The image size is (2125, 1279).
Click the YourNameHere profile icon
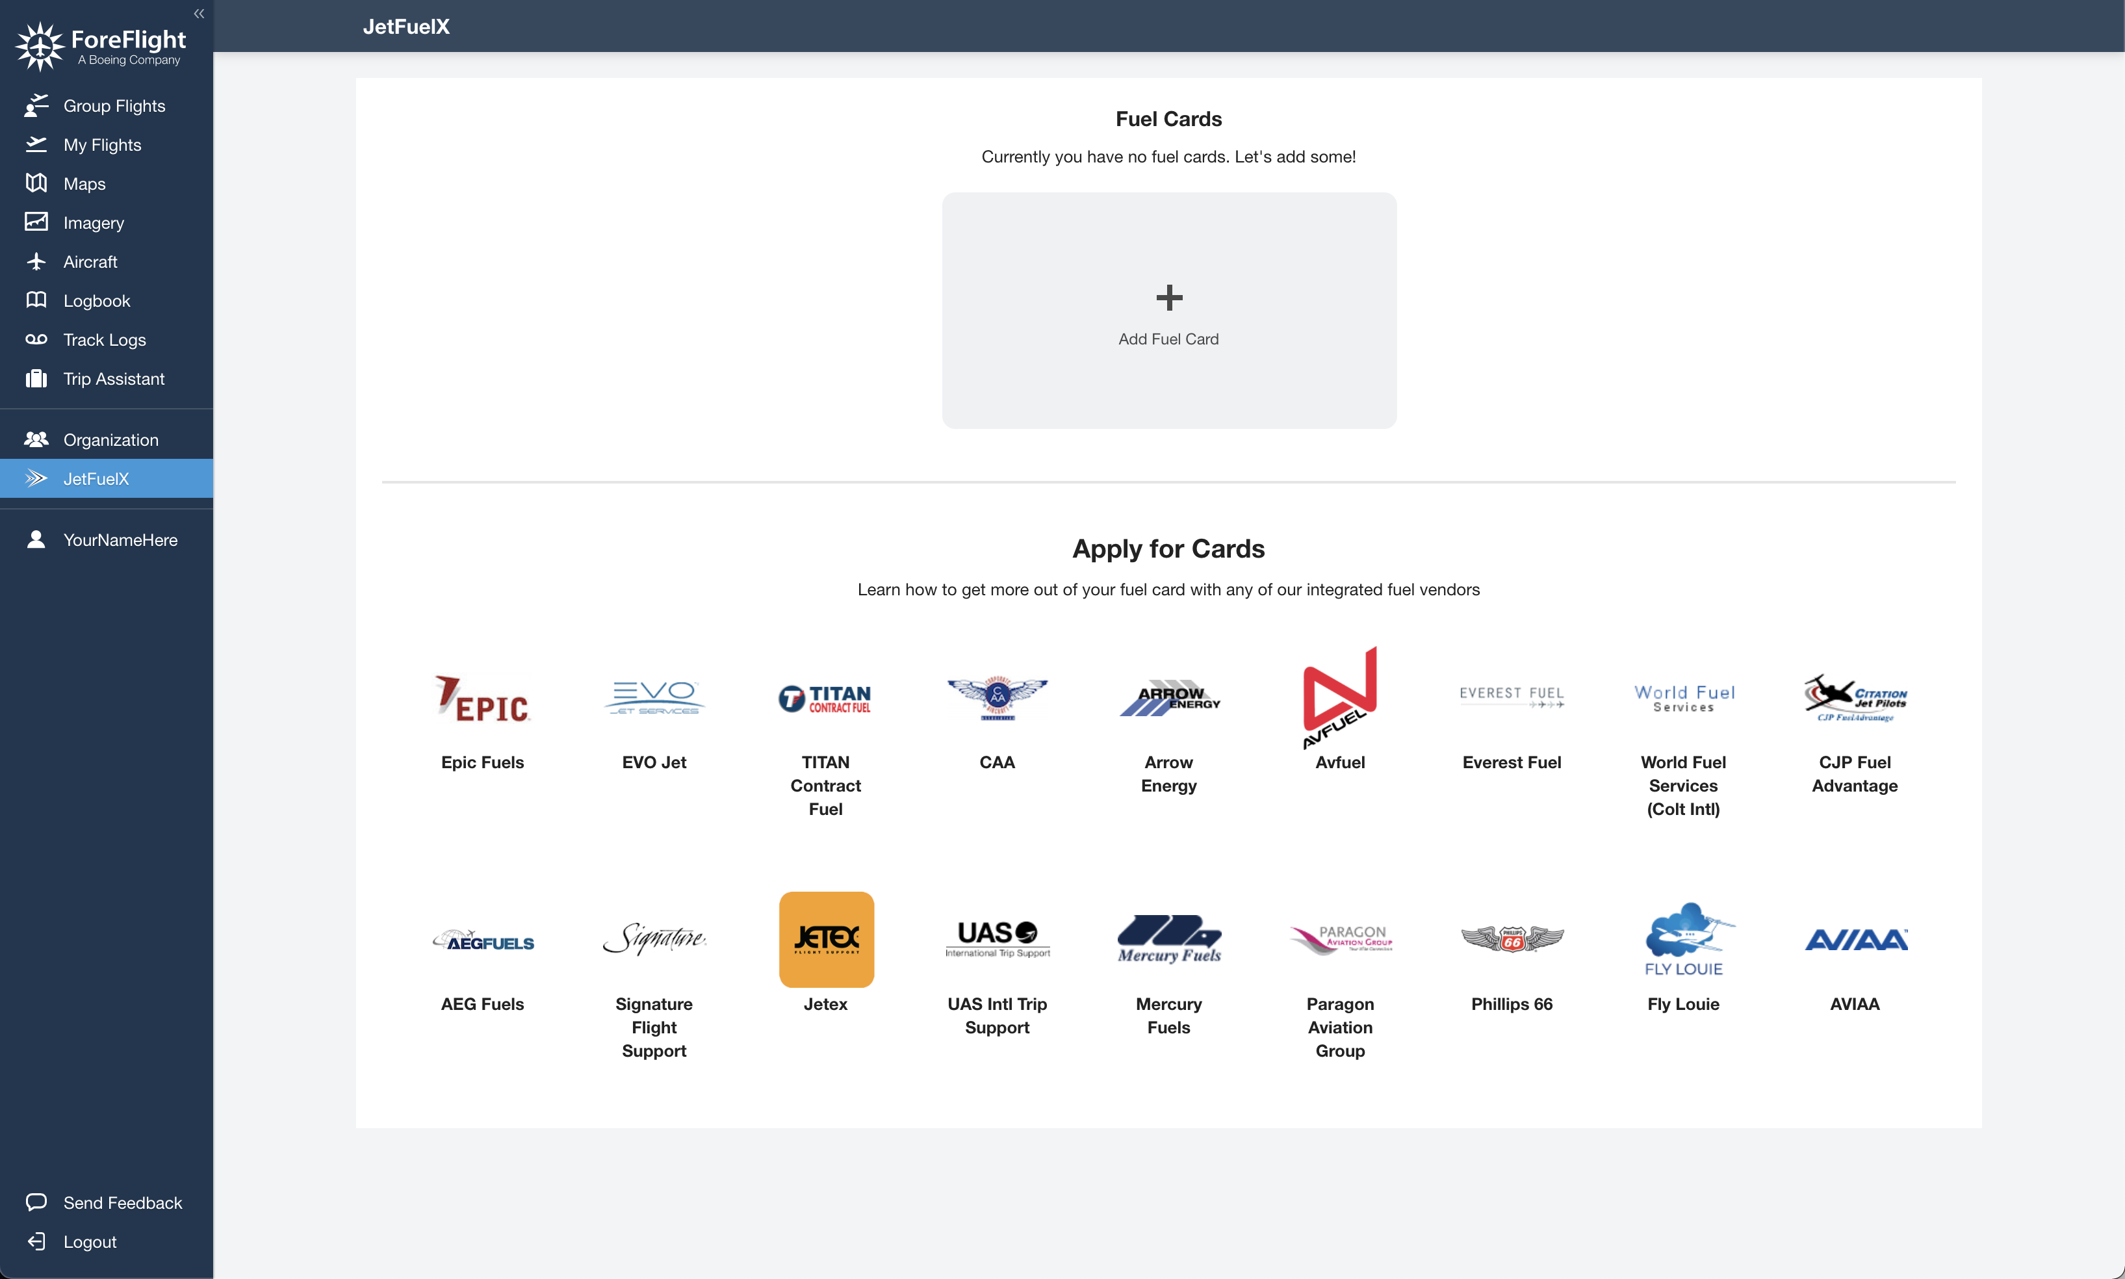click(36, 539)
